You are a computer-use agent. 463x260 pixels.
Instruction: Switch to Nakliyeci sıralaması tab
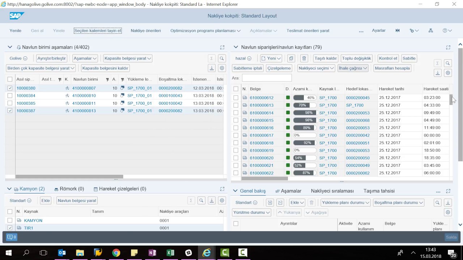332,191
